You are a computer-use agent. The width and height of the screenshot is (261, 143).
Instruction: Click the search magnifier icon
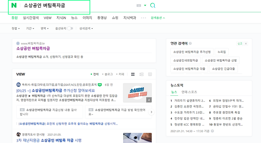(x=153, y=5)
